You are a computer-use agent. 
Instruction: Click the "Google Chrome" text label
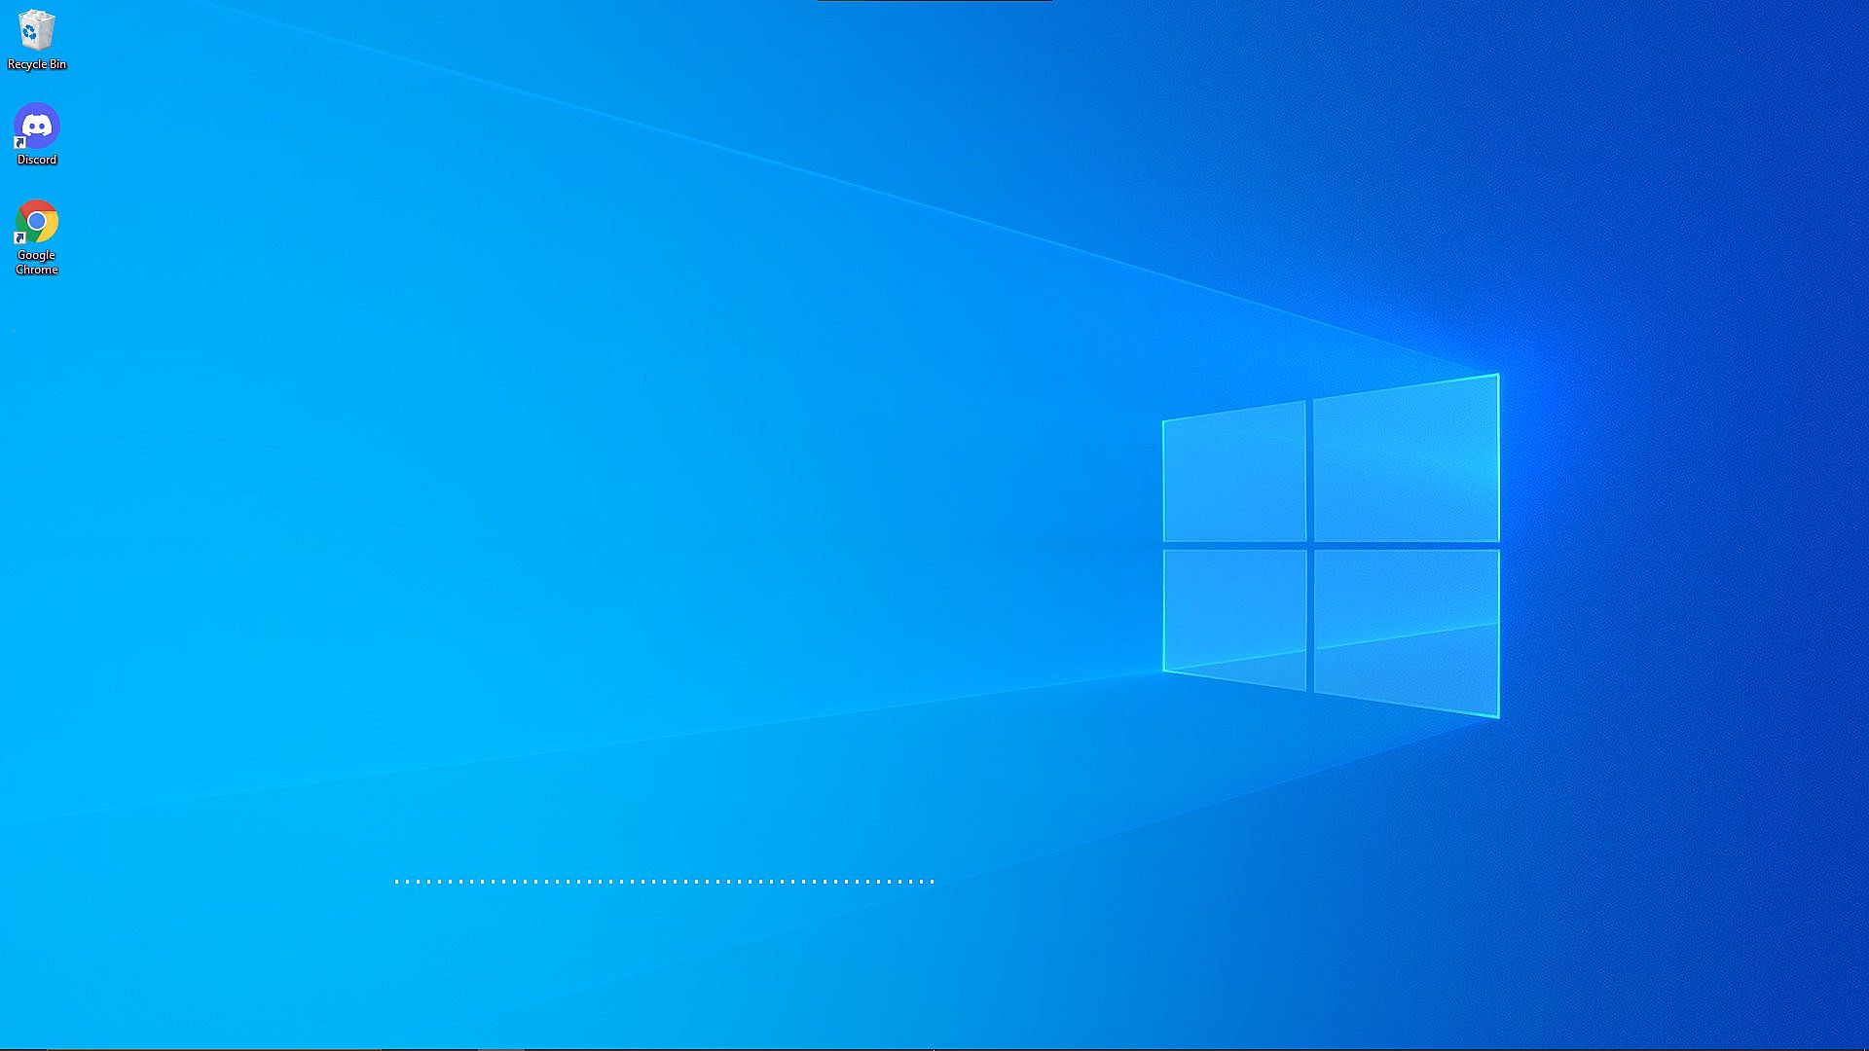pyautogui.click(x=37, y=262)
